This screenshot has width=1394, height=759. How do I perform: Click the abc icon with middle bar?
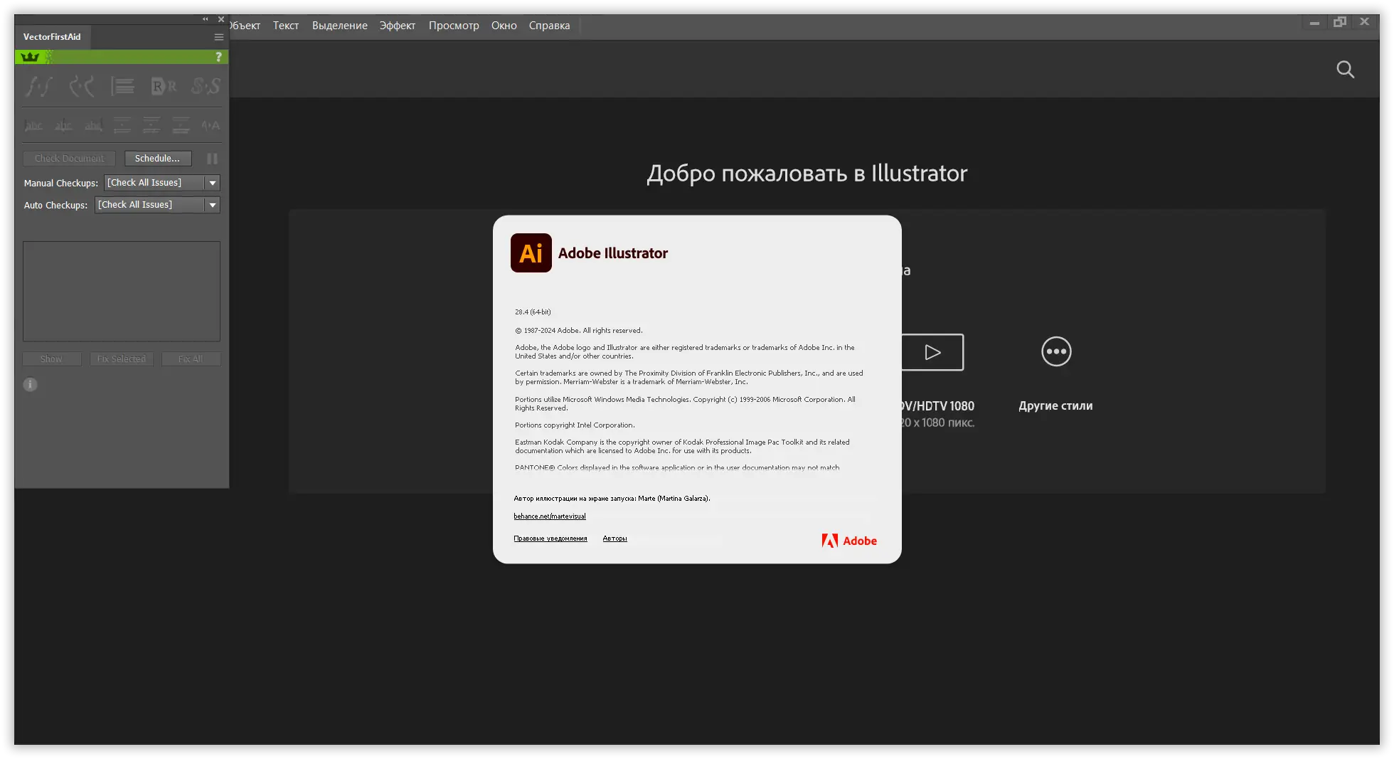click(63, 126)
